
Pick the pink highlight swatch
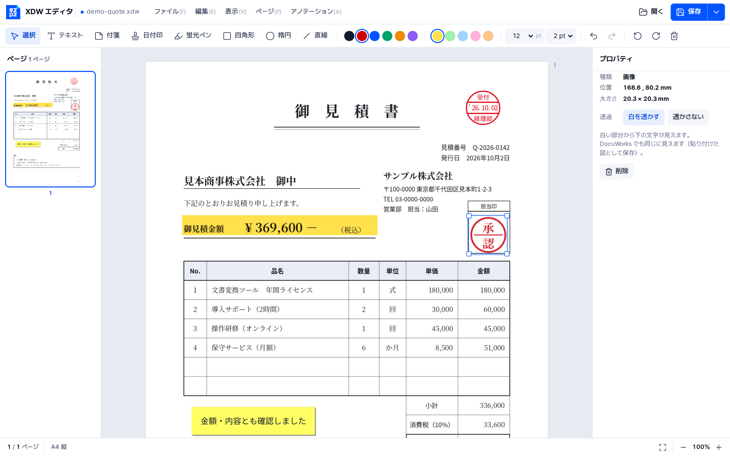(475, 36)
